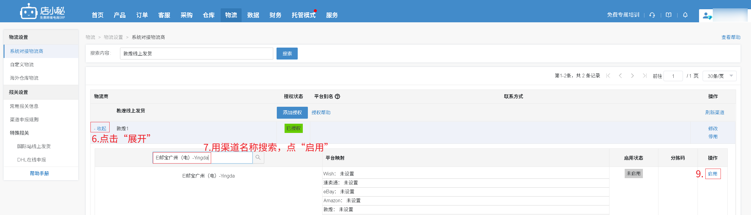Click the notification bell icon
Screen dimensions: 751x215
tap(685, 15)
